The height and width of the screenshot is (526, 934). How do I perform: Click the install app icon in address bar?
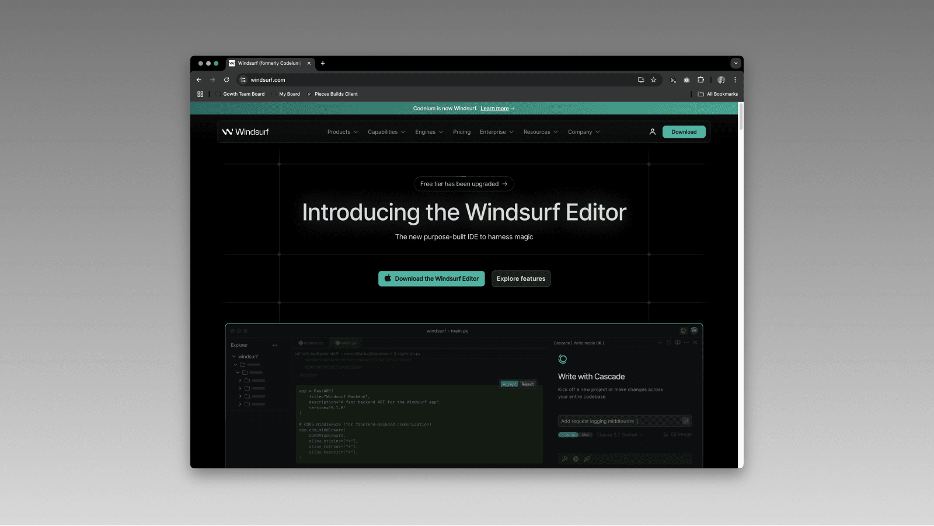(641, 80)
